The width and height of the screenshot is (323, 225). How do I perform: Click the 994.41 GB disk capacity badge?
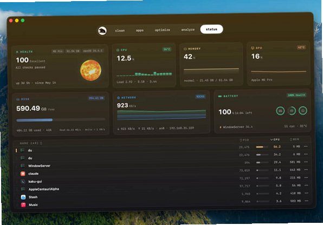pyautogui.click(x=96, y=98)
